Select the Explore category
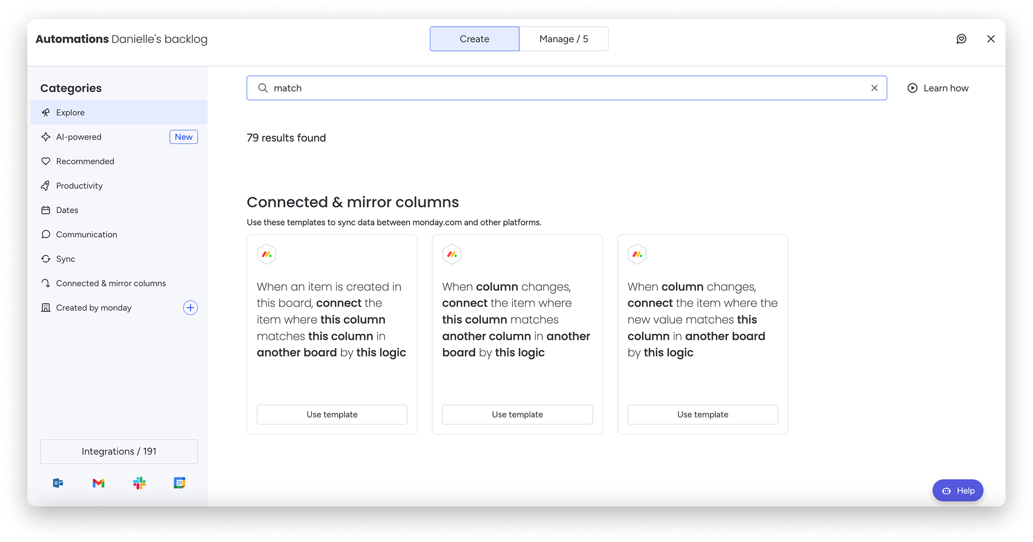This screenshot has height=542, width=1033. point(119,113)
